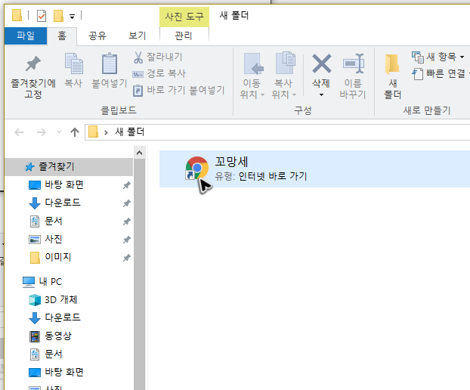
Task: Click the navigation pane scrollbar track
Action: click(x=139, y=274)
